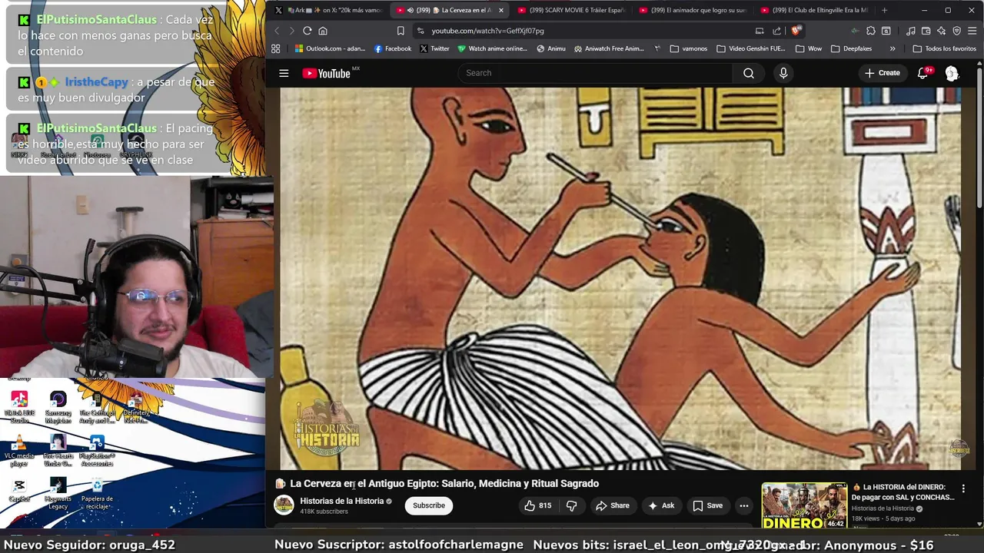Bookmark this page using the bookmark icon
This screenshot has width=984, height=553.
pyautogui.click(x=401, y=31)
